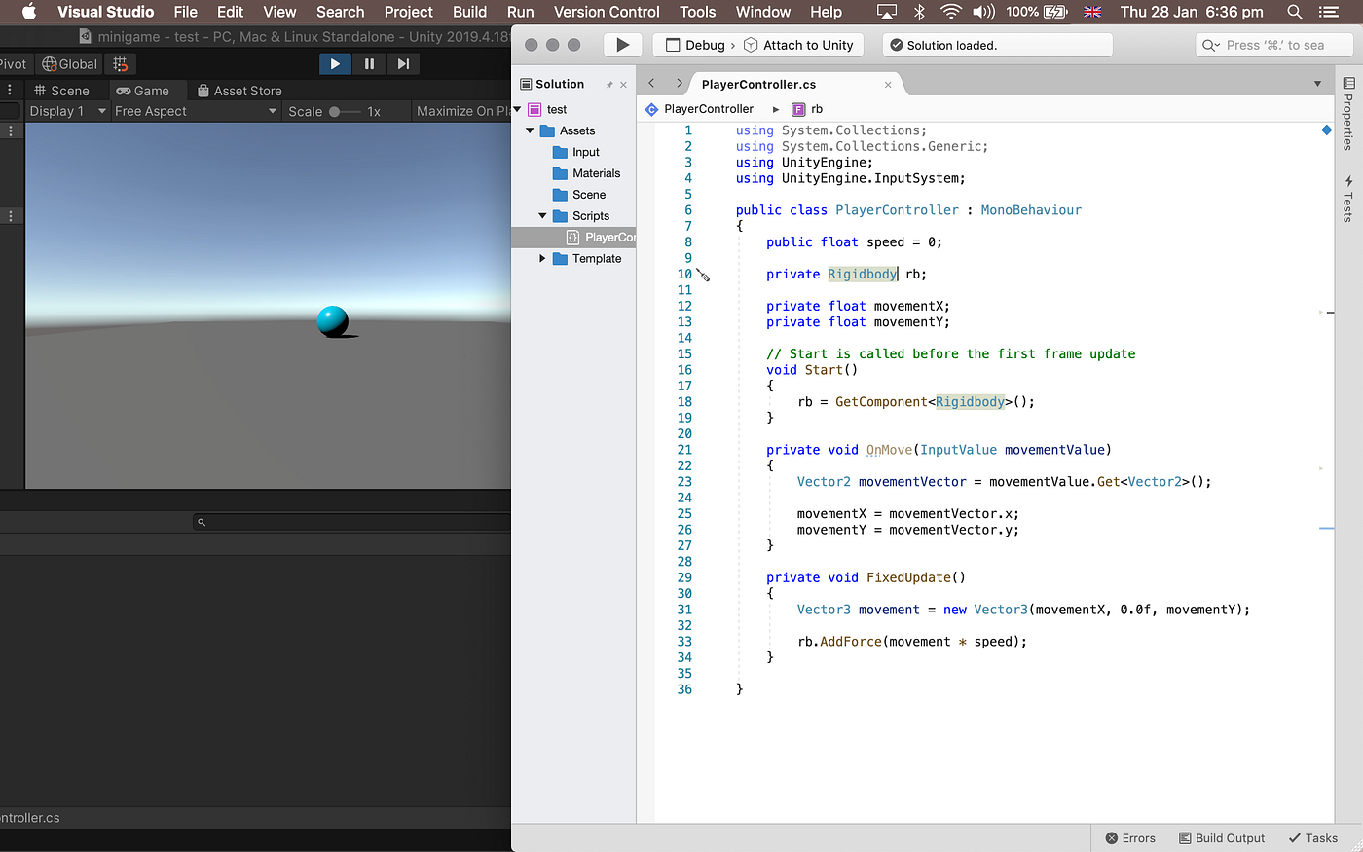The height and width of the screenshot is (852, 1363).
Task: Click the volume icon in menu bar
Action: [984, 12]
